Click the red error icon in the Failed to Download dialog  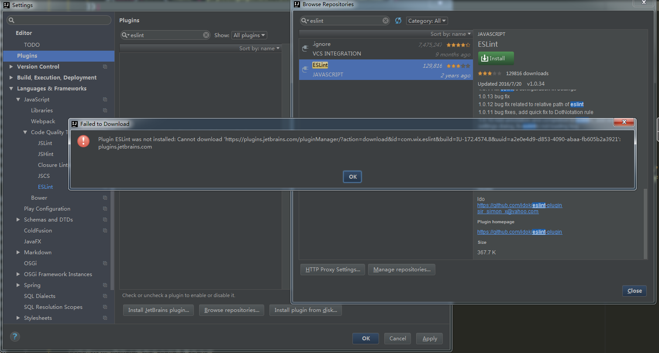click(83, 141)
